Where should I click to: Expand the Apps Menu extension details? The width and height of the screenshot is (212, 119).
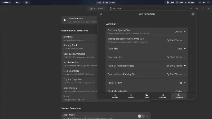tap(147, 116)
